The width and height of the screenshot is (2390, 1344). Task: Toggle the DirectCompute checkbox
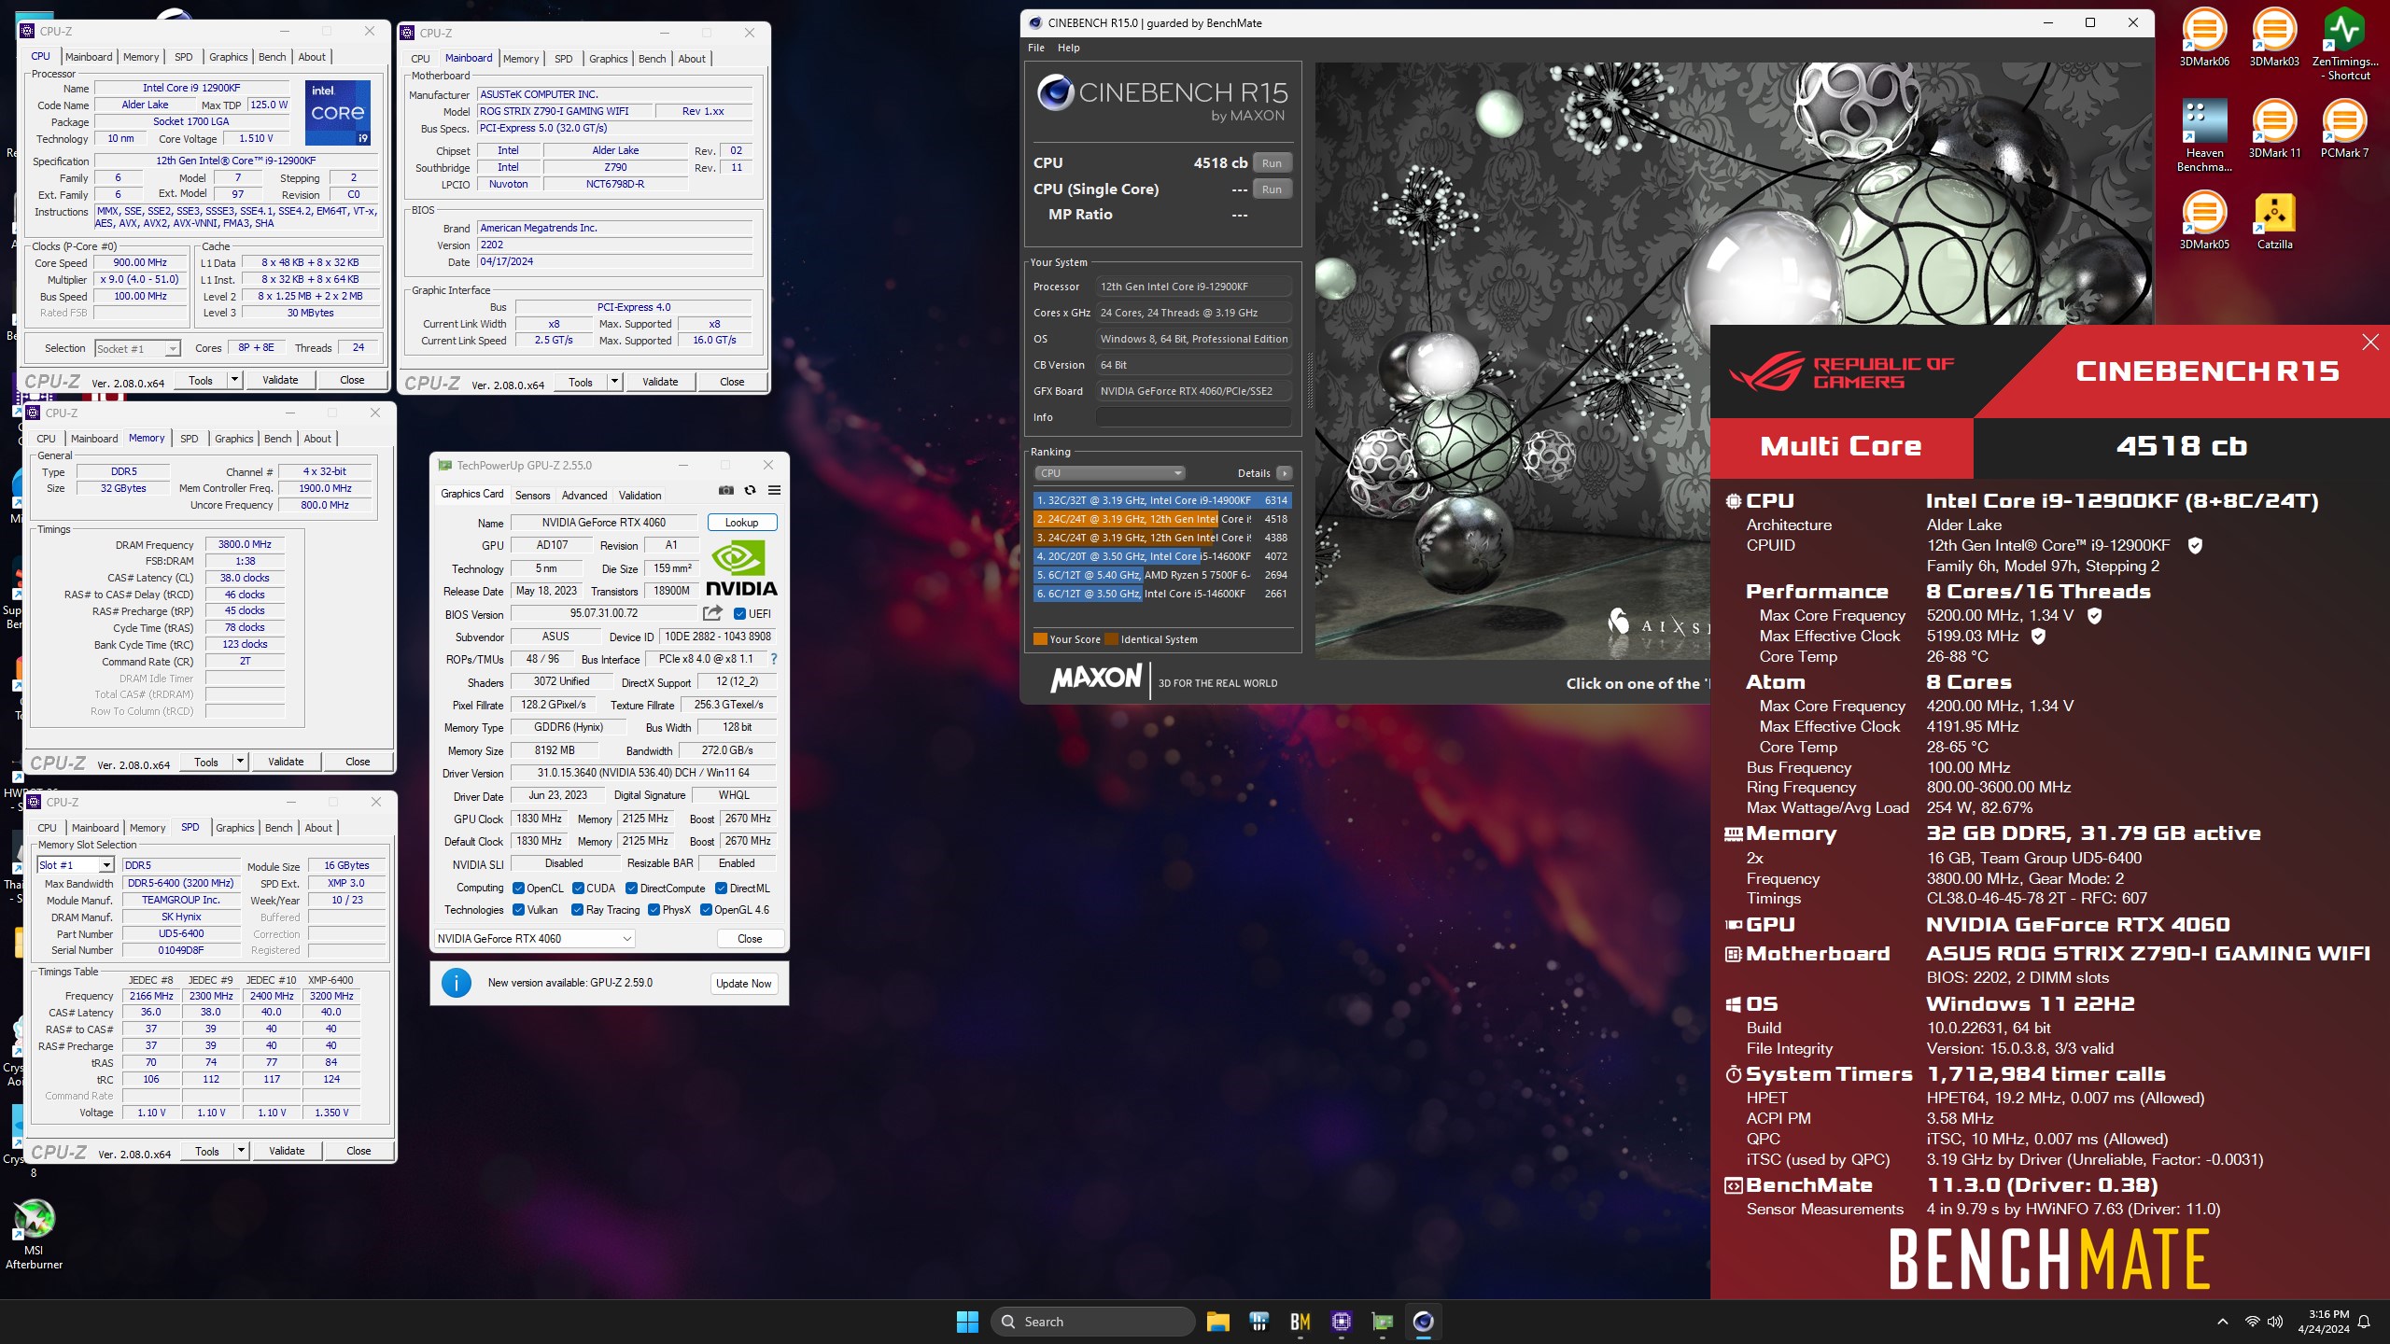[x=631, y=889]
